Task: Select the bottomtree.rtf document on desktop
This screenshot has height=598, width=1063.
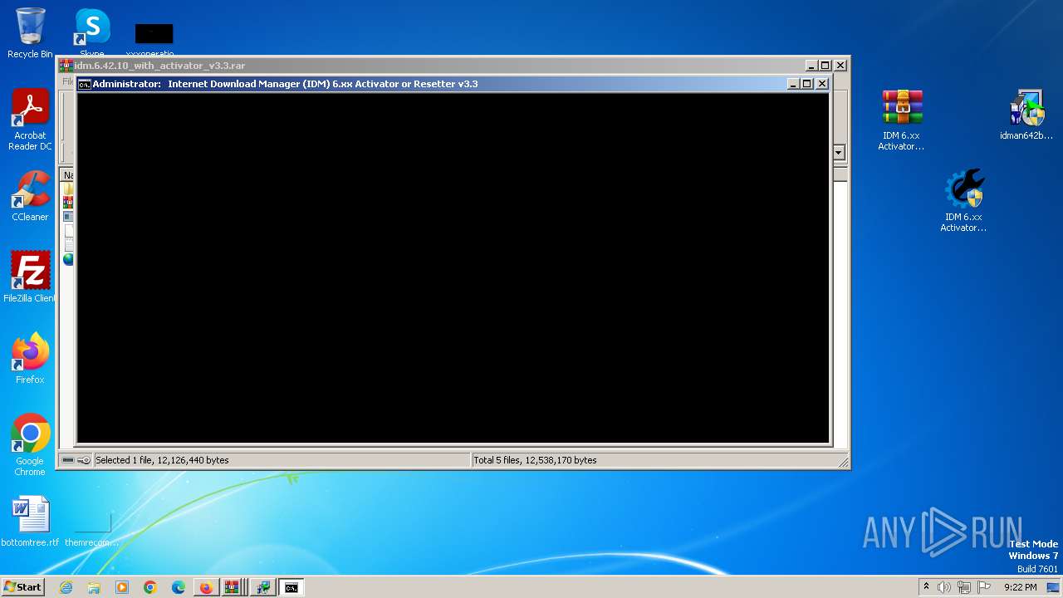Action: pos(30,522)
